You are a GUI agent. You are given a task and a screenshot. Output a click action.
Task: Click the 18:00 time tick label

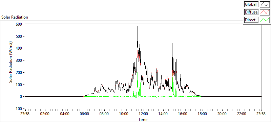(202, 114)
